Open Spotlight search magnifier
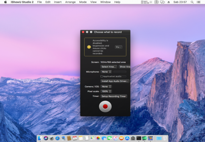 pos(192,2)
